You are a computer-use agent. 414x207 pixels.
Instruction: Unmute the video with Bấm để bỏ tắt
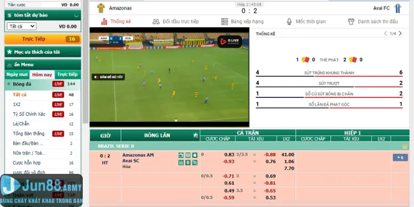pos(108,77)
